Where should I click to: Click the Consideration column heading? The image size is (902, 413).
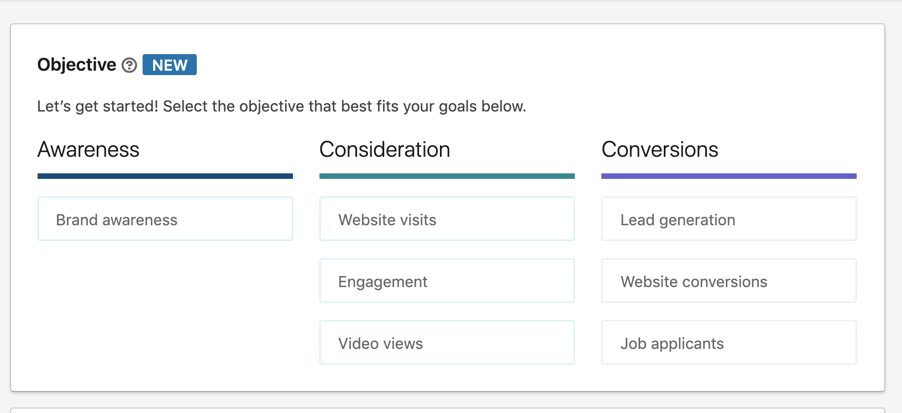click(385, 150)
